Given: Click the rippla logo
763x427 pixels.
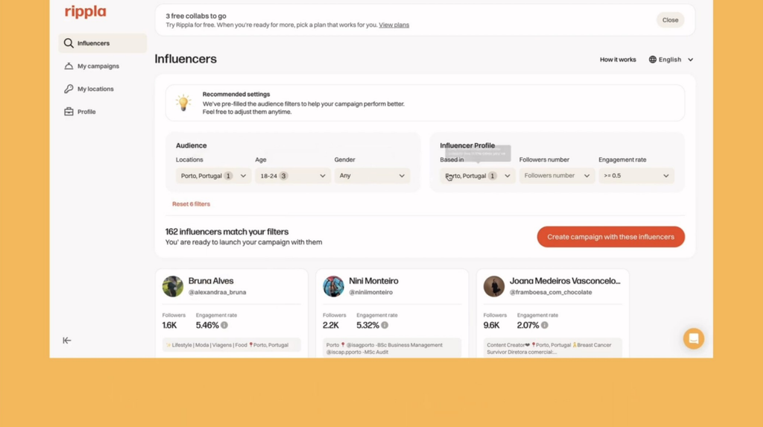Looking at the screenshot, I should (85, 12).
